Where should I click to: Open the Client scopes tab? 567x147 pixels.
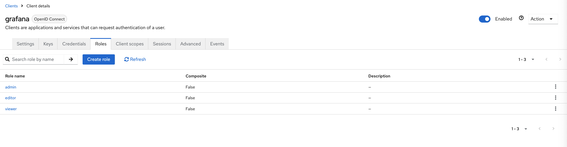(130, 44)
